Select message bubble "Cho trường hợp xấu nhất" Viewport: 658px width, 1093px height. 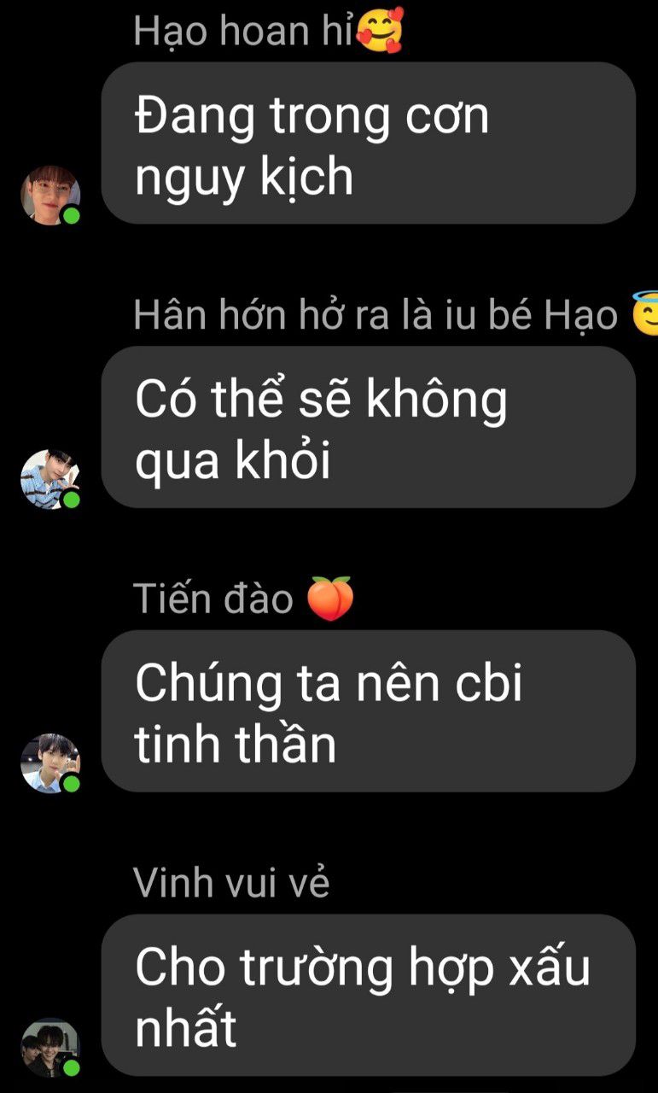369,995
